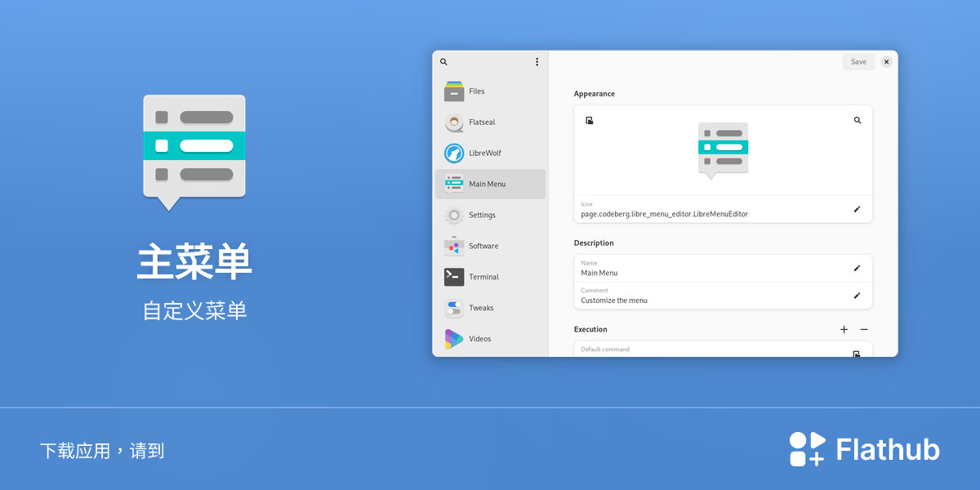Click the magnifier icon inside the Appearance card
980x490 pixels.
click(857, 120)
